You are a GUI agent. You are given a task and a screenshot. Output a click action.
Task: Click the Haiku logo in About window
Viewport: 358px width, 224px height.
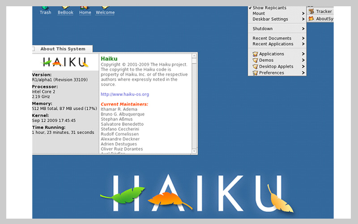pyautogui.click(x=65, y=62)
